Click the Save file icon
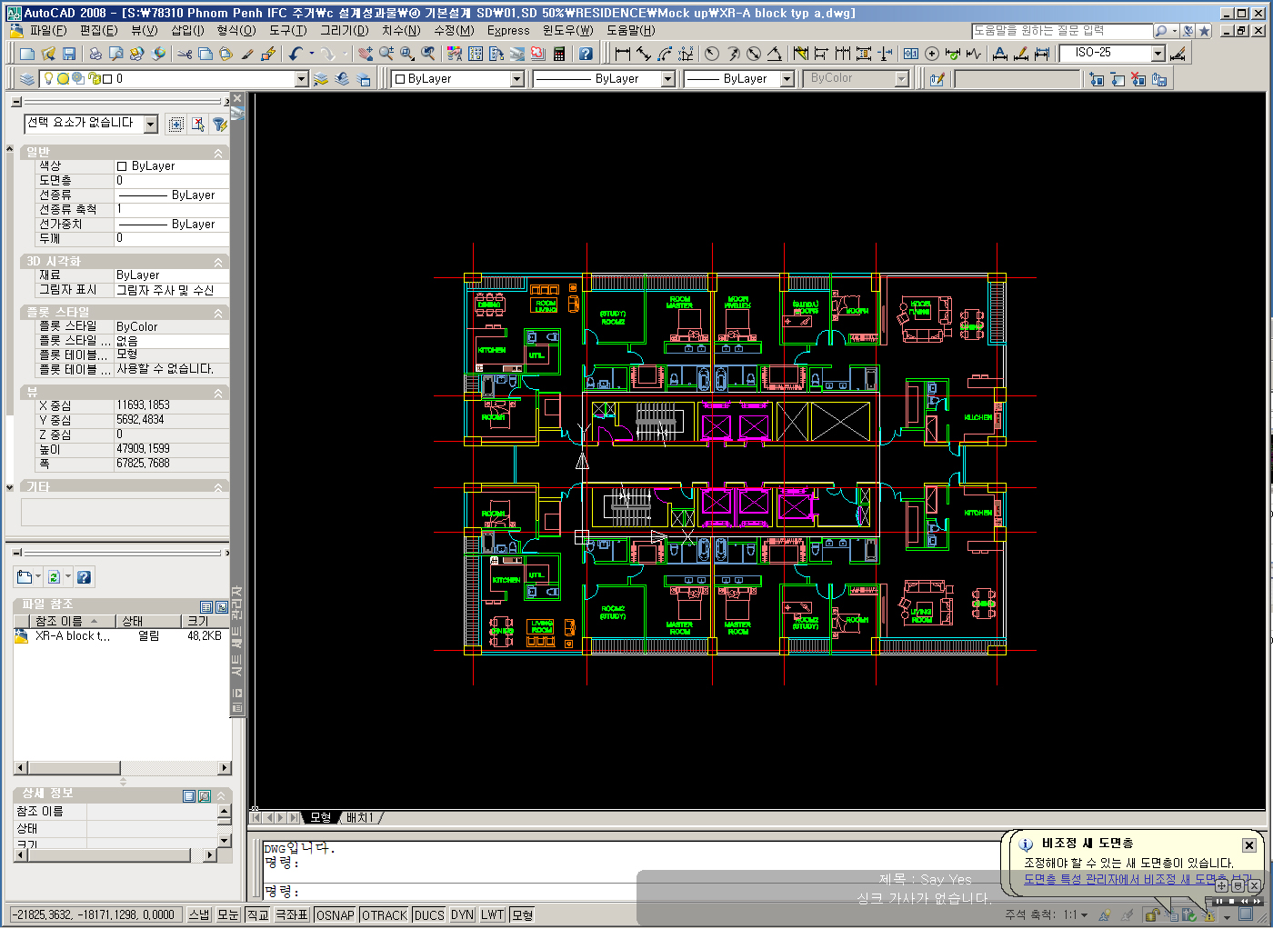 click(x=69, y=55)
